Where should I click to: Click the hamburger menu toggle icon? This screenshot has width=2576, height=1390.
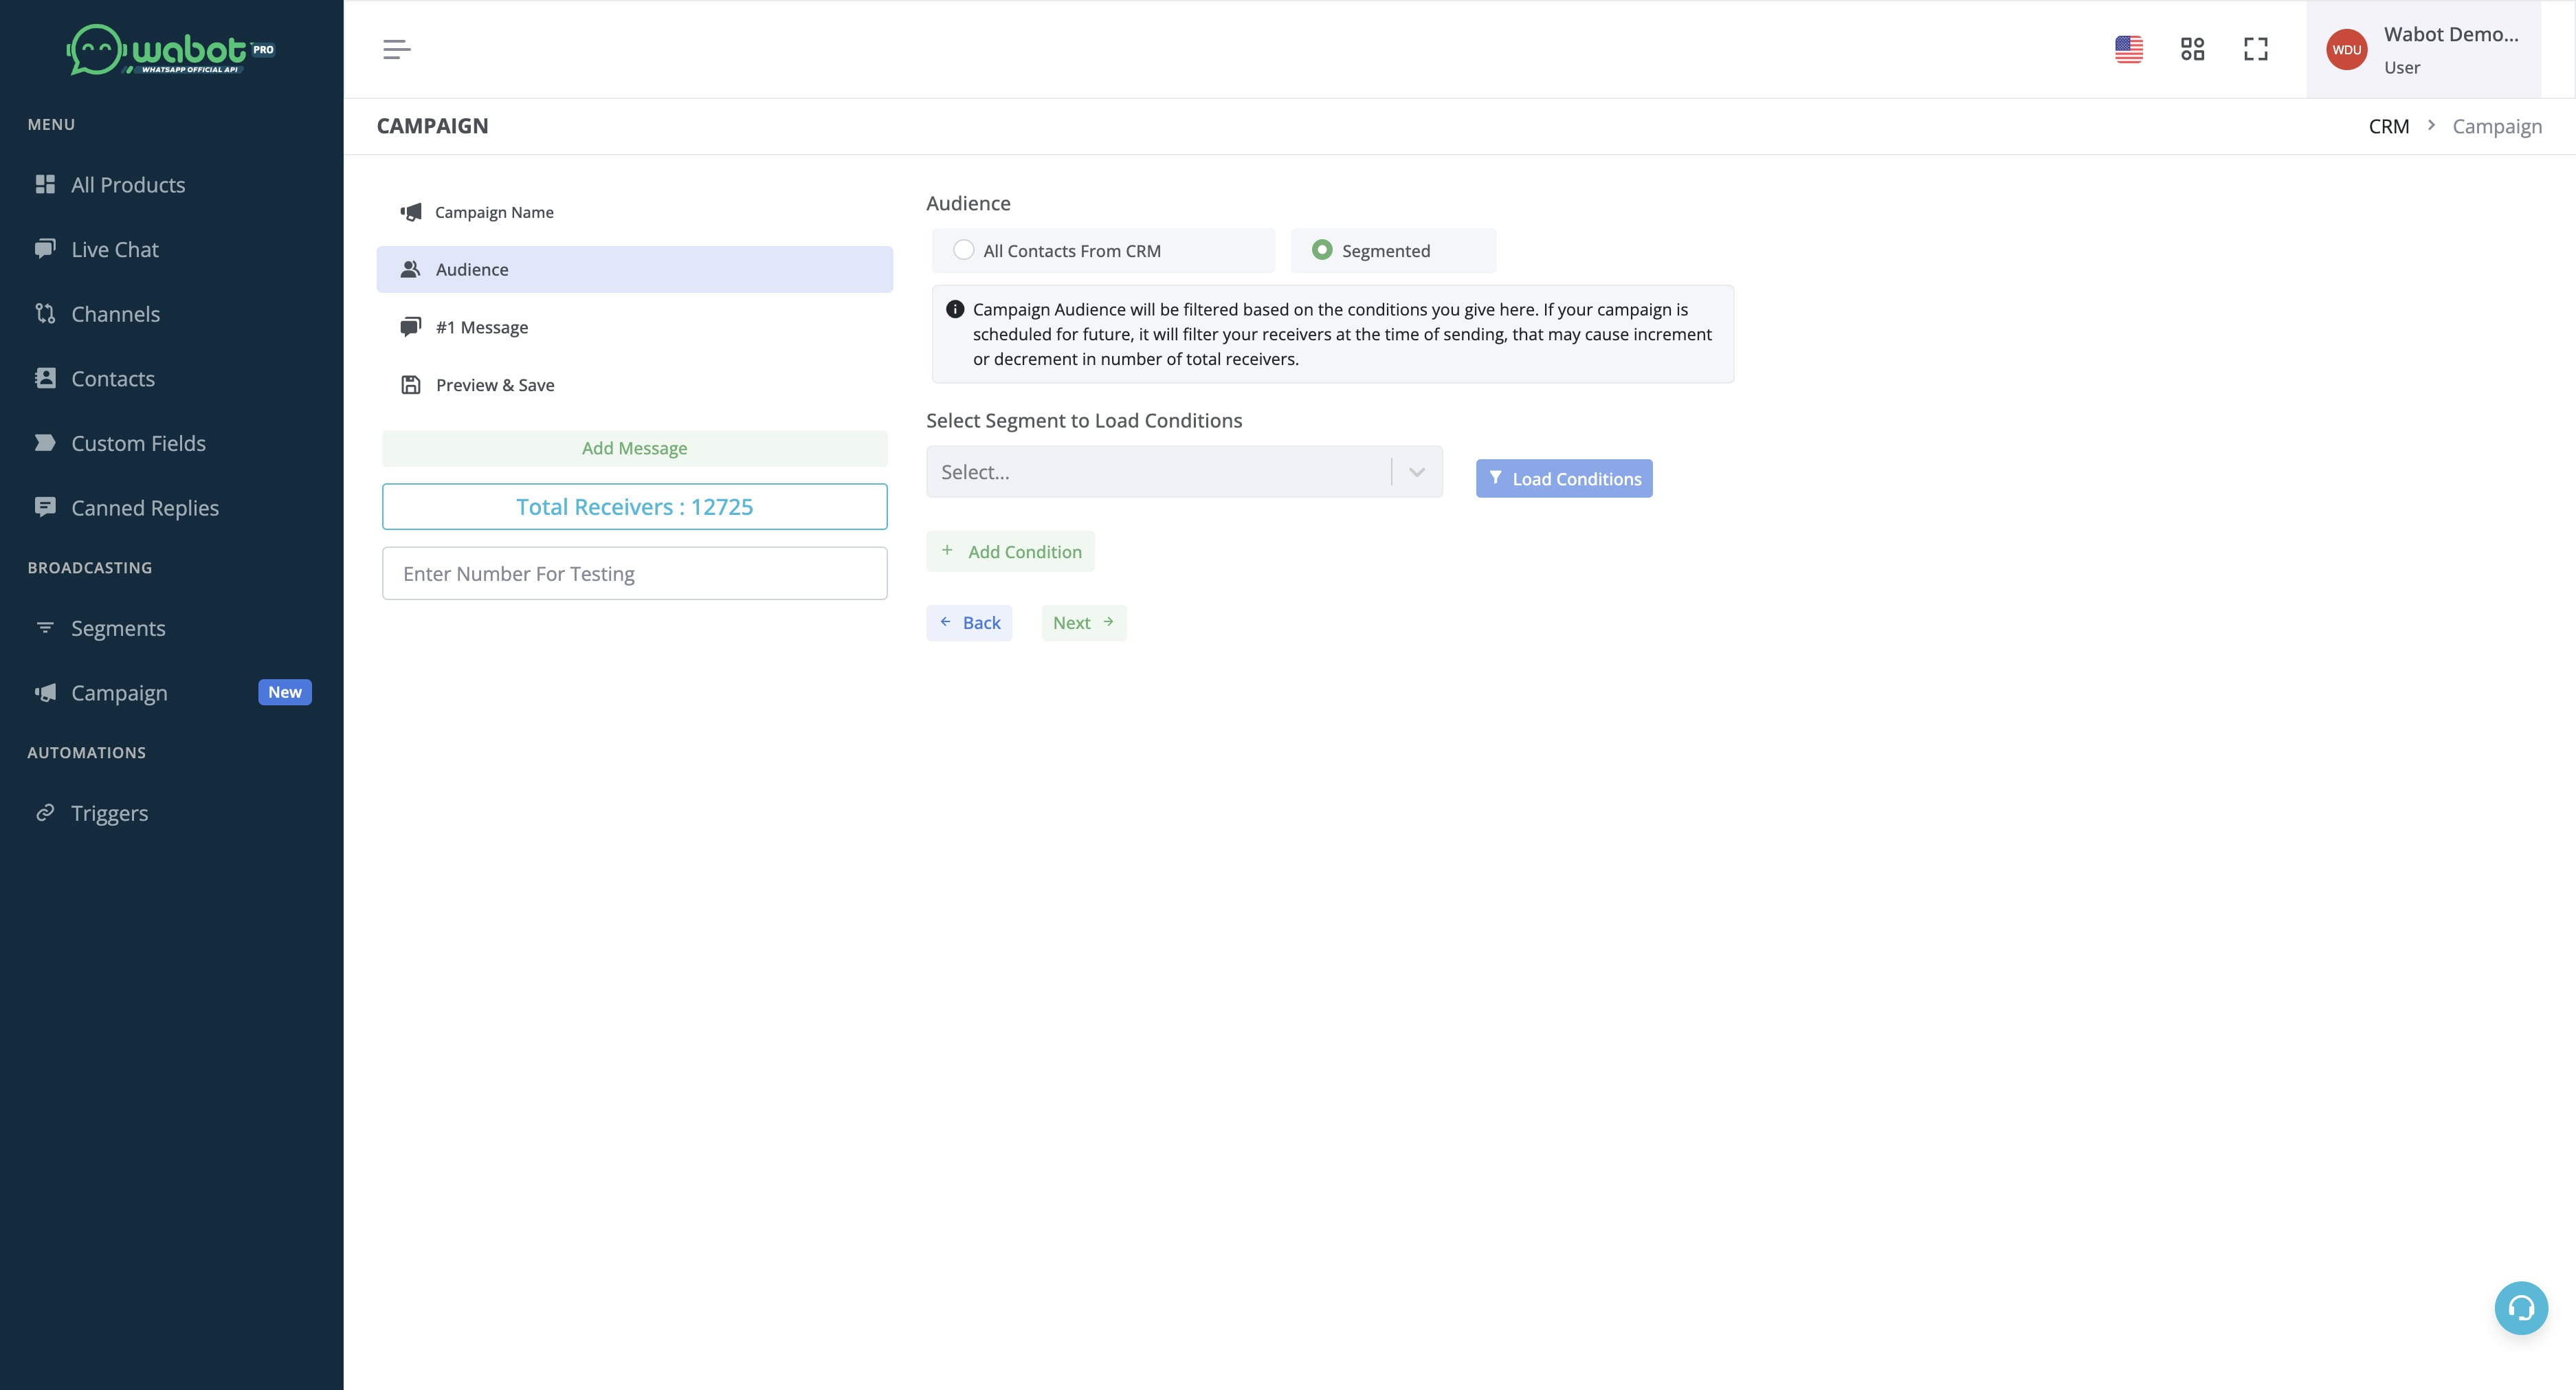(397, 48)
